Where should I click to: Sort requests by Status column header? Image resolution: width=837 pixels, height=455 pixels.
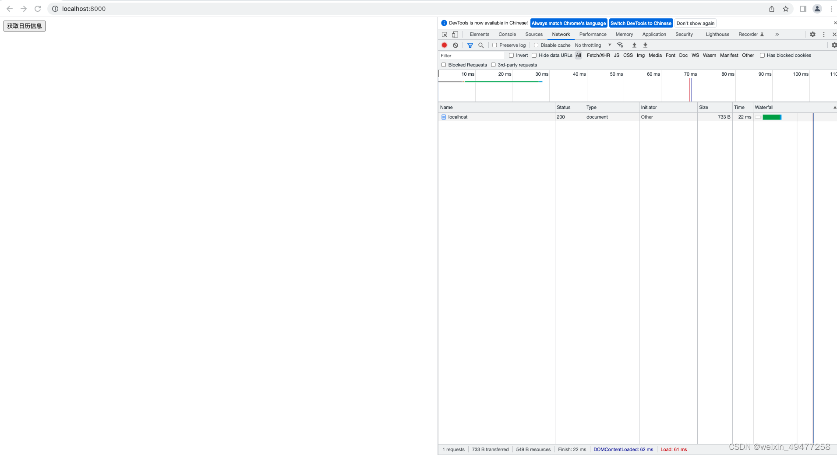point(569,107)
